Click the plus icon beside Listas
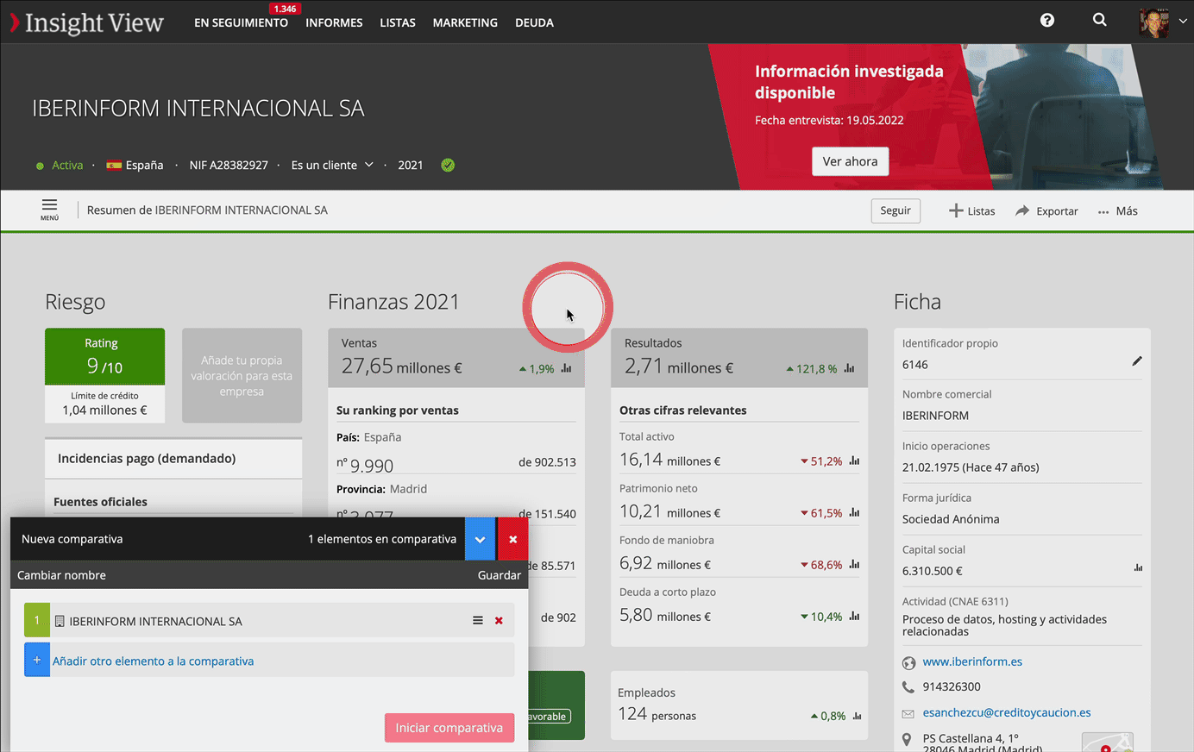The width and height of the screenshot is (1194, 752). [956, 210]
